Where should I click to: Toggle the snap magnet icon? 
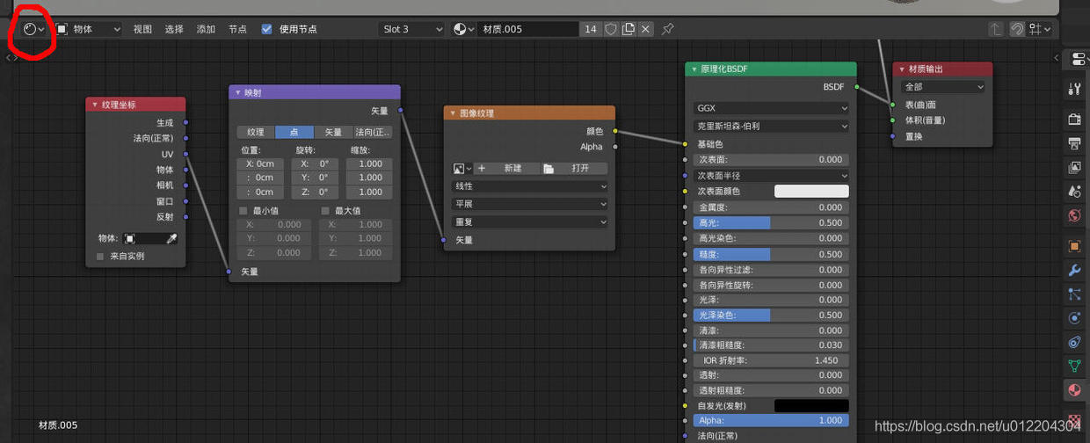[x=1017, y=29]
